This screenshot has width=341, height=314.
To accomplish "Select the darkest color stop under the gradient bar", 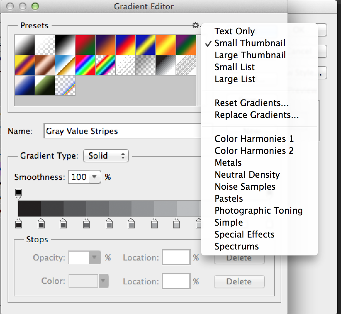I will pos(18,224).
